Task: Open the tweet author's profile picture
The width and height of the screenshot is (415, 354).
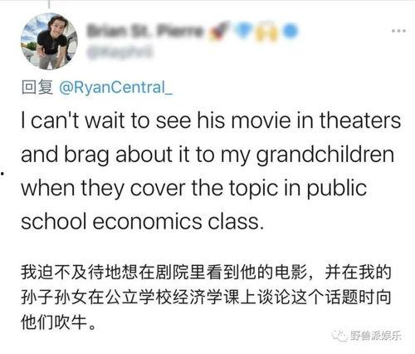Action: [x=49, y=41]
